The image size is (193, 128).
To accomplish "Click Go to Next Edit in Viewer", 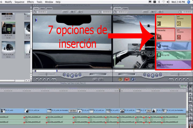I will point(80,75).
